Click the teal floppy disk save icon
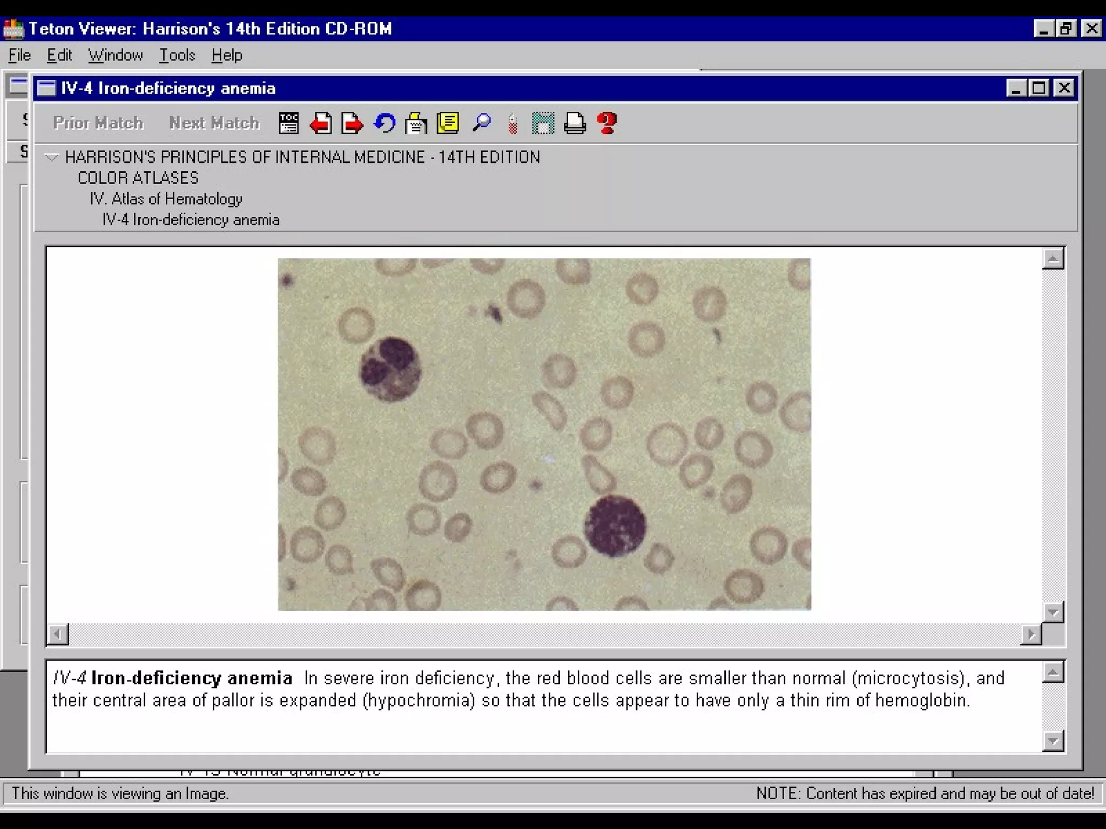1106x829 pixels. coord(543,123)
